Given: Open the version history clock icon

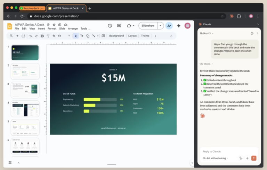Looking at the screenshot, I should coord(110,26).
